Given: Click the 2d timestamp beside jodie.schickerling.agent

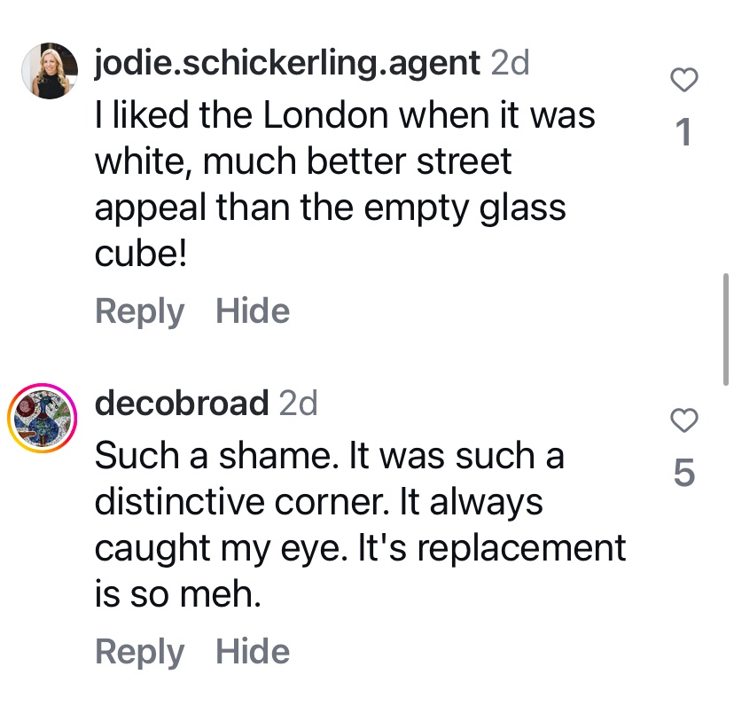Looking at the screenshot, I should [x=510, y=63].
